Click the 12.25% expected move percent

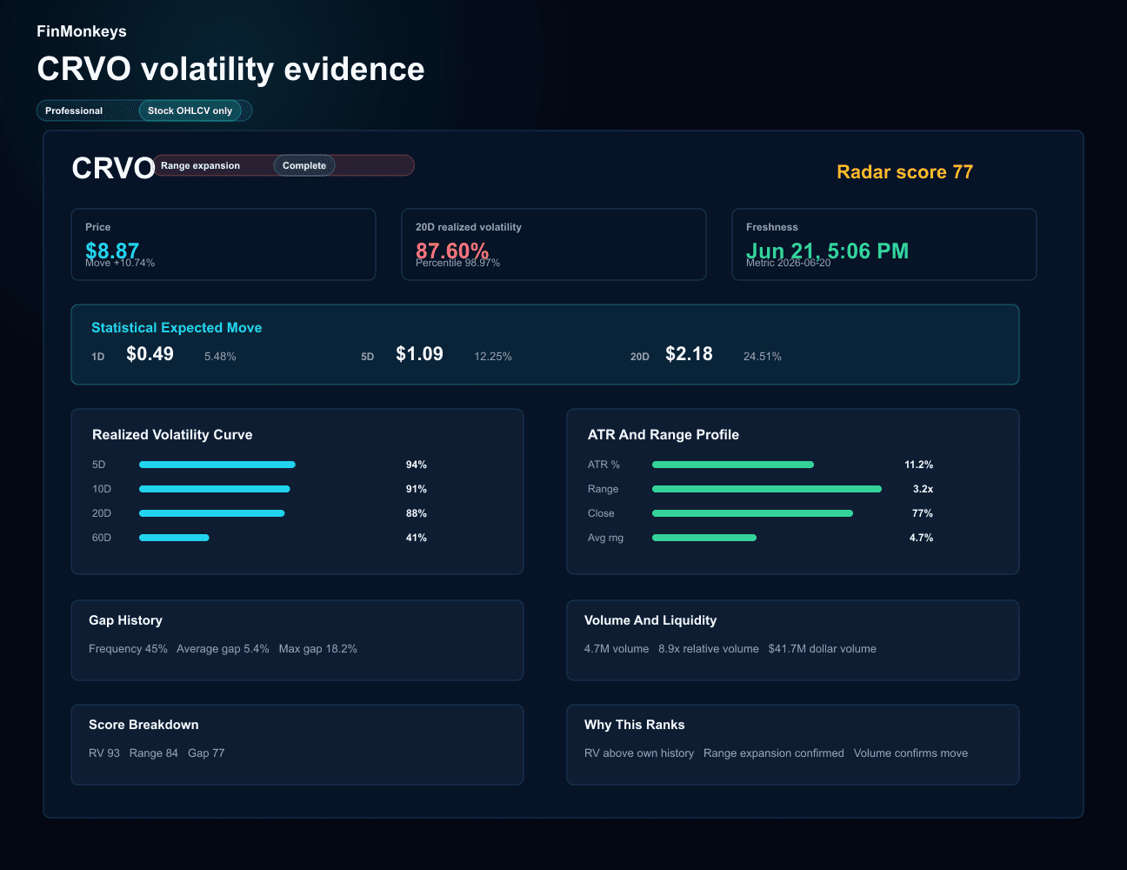[x=493, y=357]
